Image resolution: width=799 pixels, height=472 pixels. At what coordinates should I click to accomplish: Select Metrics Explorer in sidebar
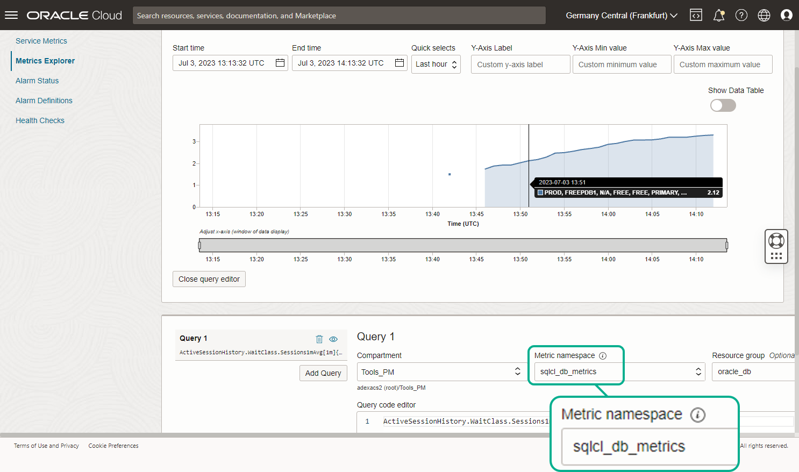(45, 61)
